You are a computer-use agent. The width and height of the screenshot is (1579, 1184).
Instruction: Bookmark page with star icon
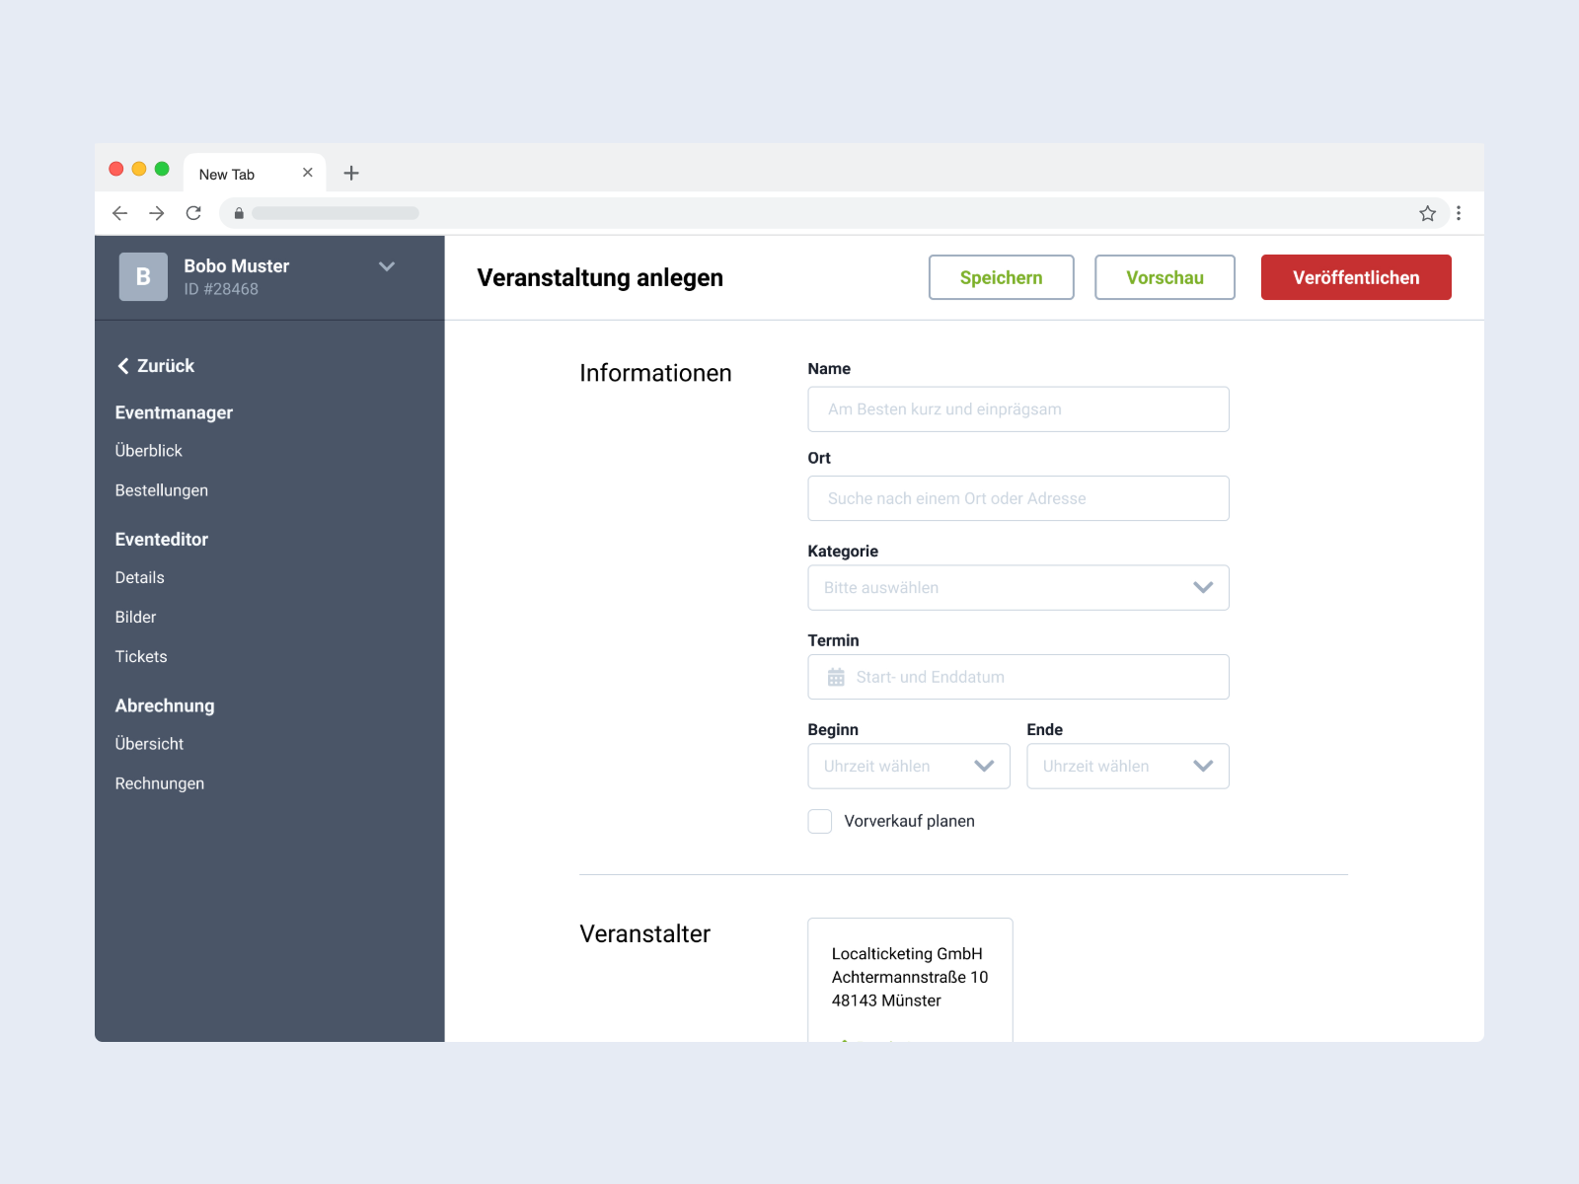tap(1427, 213)
